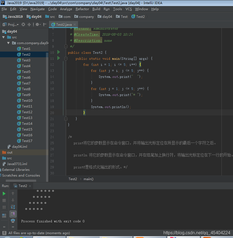The width and height of the screenshot is (233, 238).
Task: Open the Navigate menu
Action: 38,9
